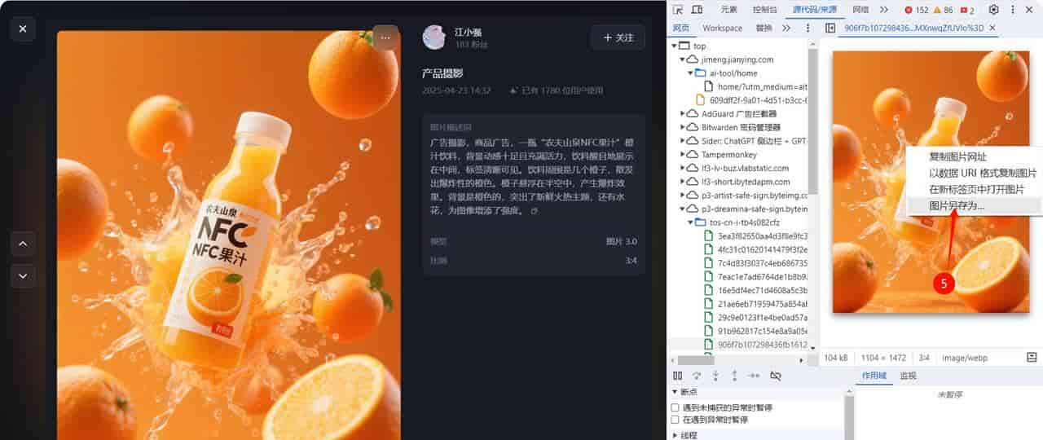Close the image preview with the X button
This screenshot has width=1043, height=440.
tap(23, 29)
